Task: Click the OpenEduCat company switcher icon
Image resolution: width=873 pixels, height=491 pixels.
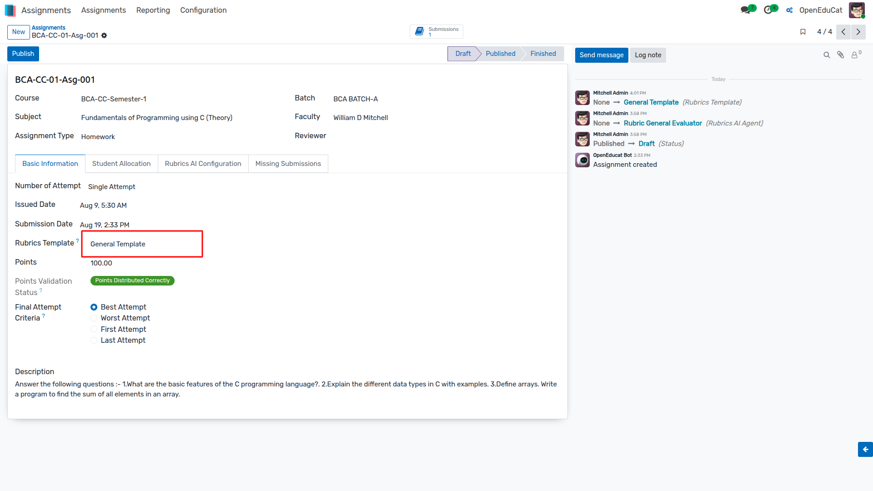Action: click(790, 10)
